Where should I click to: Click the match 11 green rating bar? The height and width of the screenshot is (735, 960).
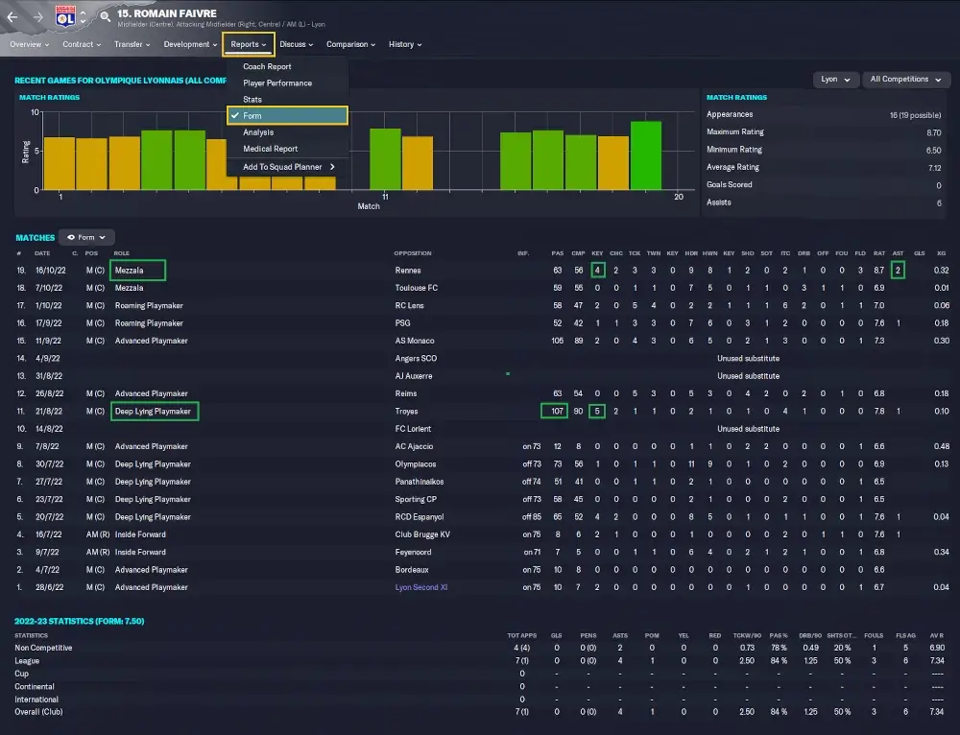[x=385, y=159]
